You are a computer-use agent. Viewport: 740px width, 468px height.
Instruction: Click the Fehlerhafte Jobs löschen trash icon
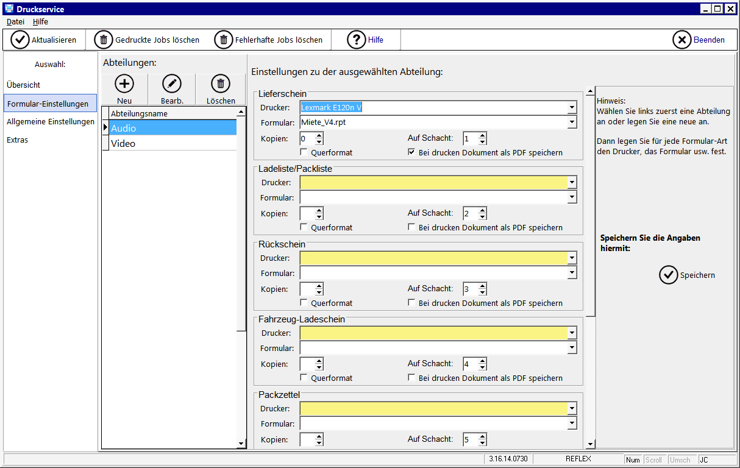point(224,40)
